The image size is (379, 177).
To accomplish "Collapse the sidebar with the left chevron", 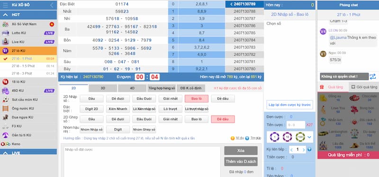I will [x=52, y=5].
